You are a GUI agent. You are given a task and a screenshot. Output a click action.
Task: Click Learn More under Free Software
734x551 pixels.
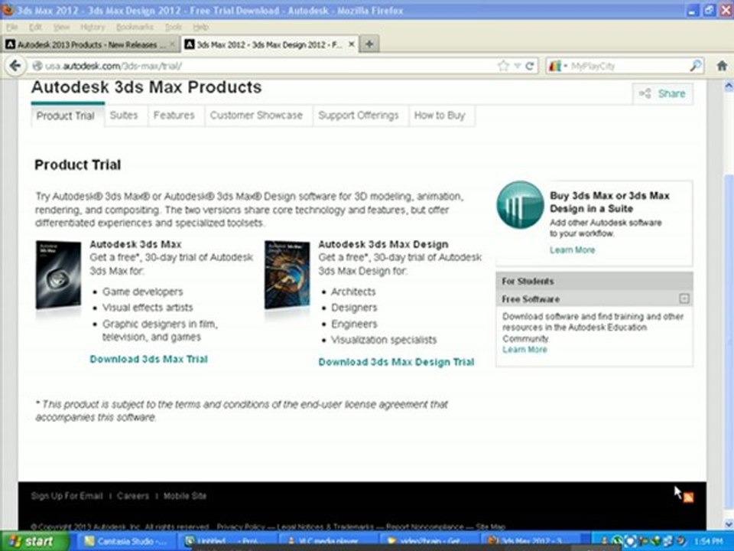[x=525, y=350]
